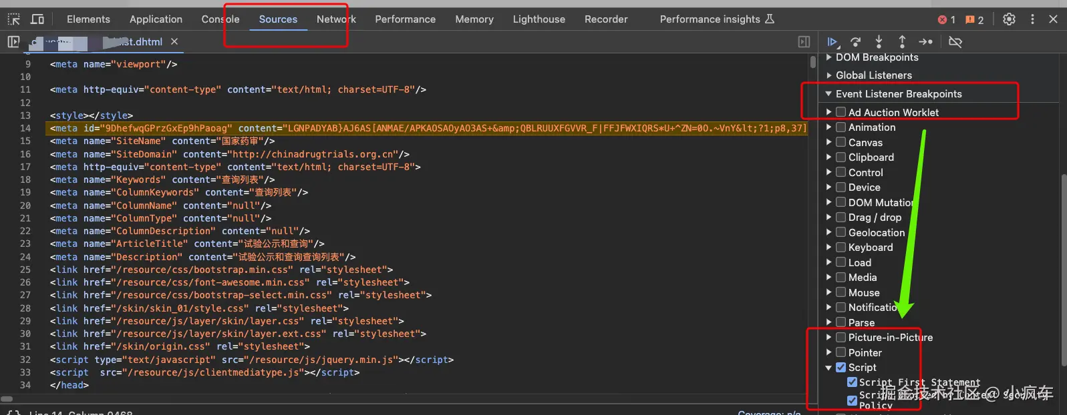The height and width of the screenshot is (415, 1067).
Task: Expand the DOM Breakpoints section
Action: click(829, 57)
